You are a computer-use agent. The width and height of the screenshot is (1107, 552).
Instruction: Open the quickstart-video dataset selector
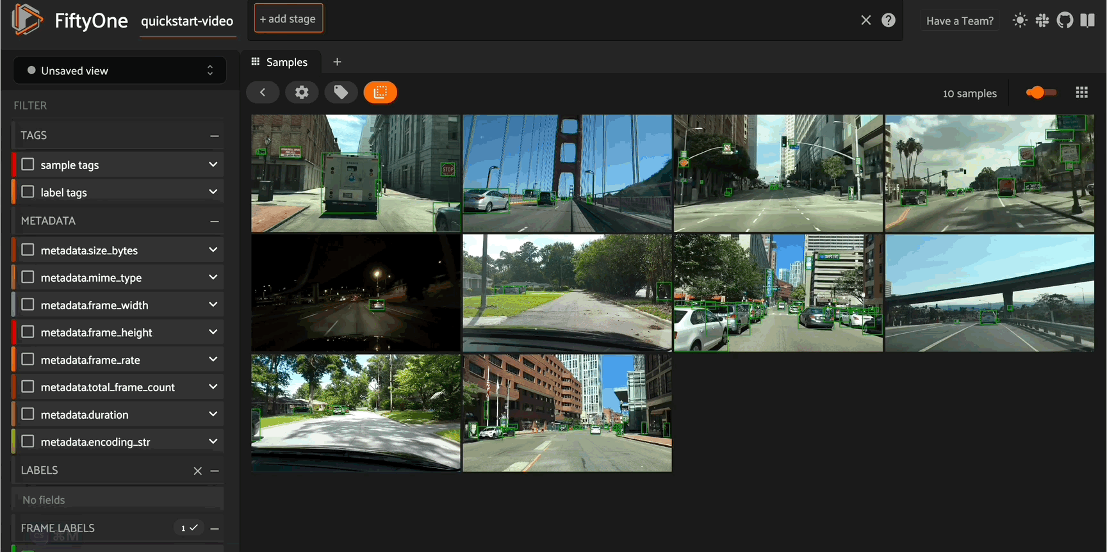click(187, 21)
